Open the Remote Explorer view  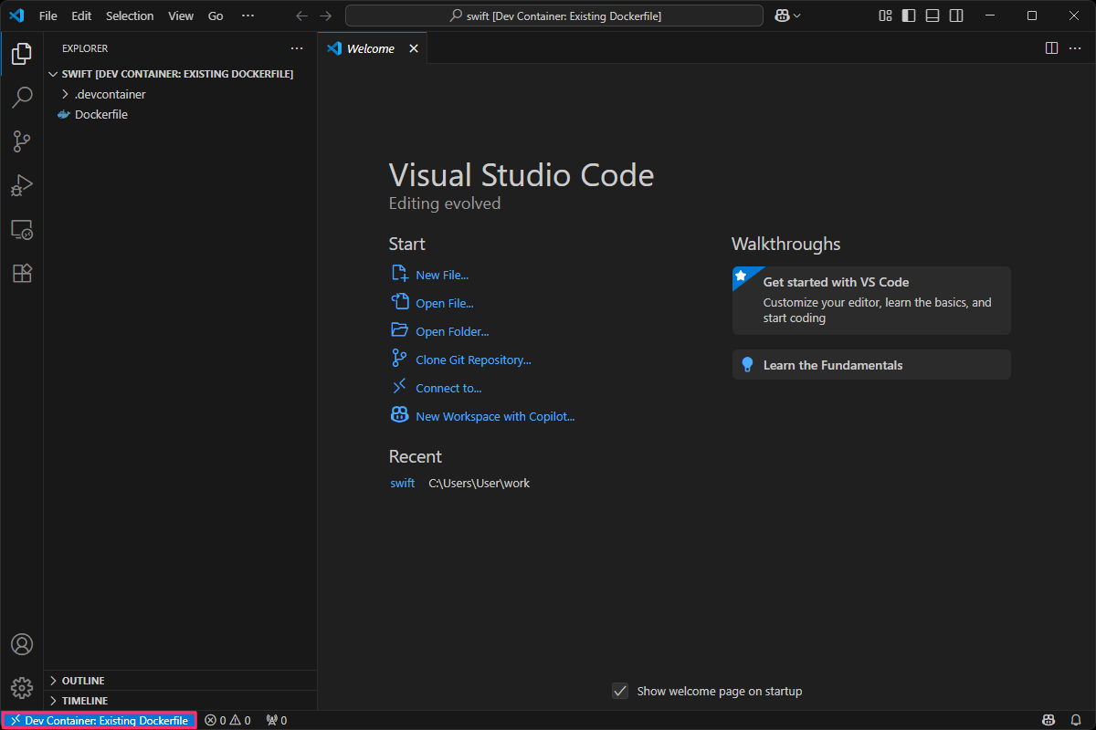[x=22, y=229]
